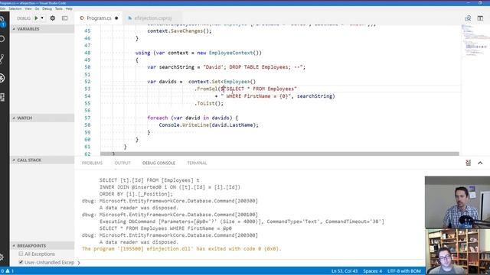Open the Problems panel tab
This screenshot has height=275, width=490.
(x=92, y=163)
